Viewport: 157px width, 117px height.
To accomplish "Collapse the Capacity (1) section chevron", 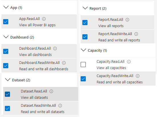I will [x=83, y=50].
